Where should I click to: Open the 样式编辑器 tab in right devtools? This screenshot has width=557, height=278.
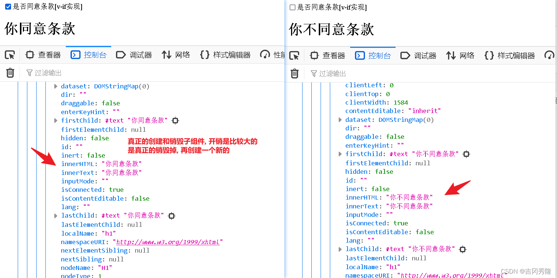(510, 56)
